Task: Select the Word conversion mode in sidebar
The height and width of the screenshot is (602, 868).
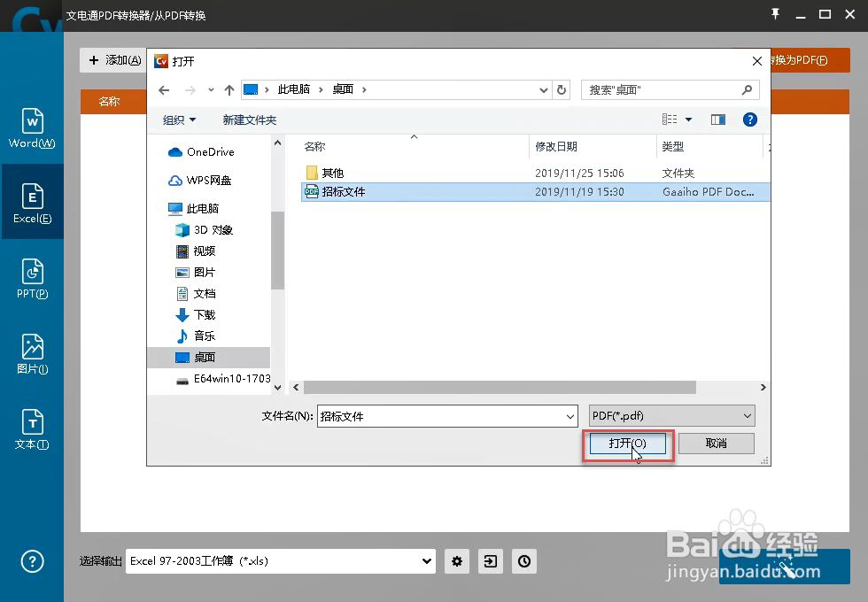Action: coord(32,128)
